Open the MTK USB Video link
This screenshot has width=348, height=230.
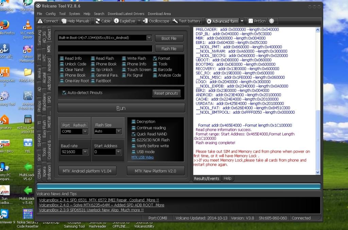[142, 157]
